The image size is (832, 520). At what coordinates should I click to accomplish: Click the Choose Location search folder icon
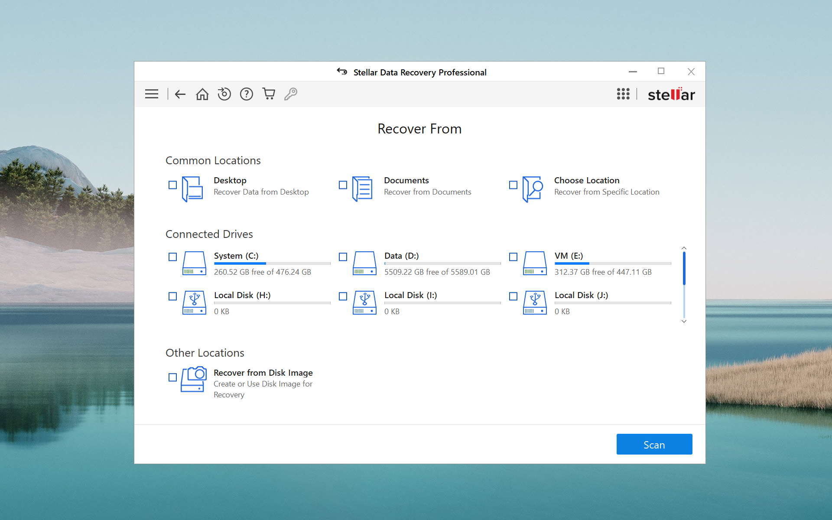click(x=533, y=189)
